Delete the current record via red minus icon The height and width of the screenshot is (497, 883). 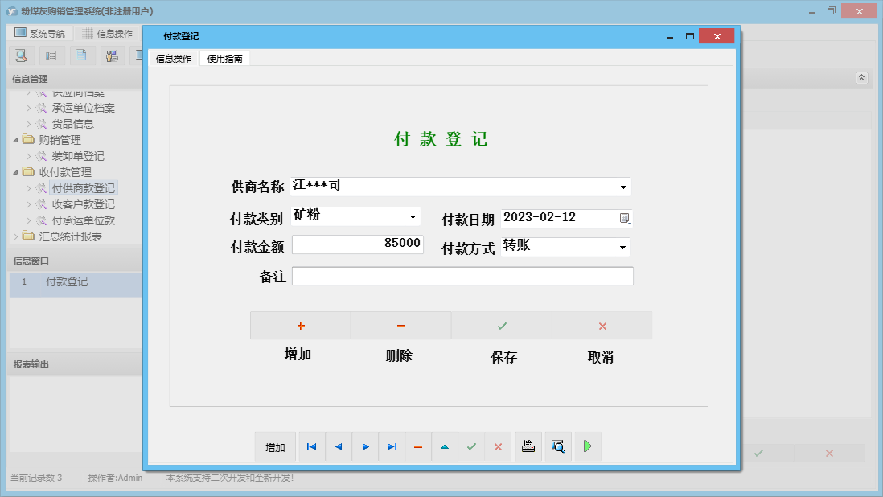[x=418, y=446]
